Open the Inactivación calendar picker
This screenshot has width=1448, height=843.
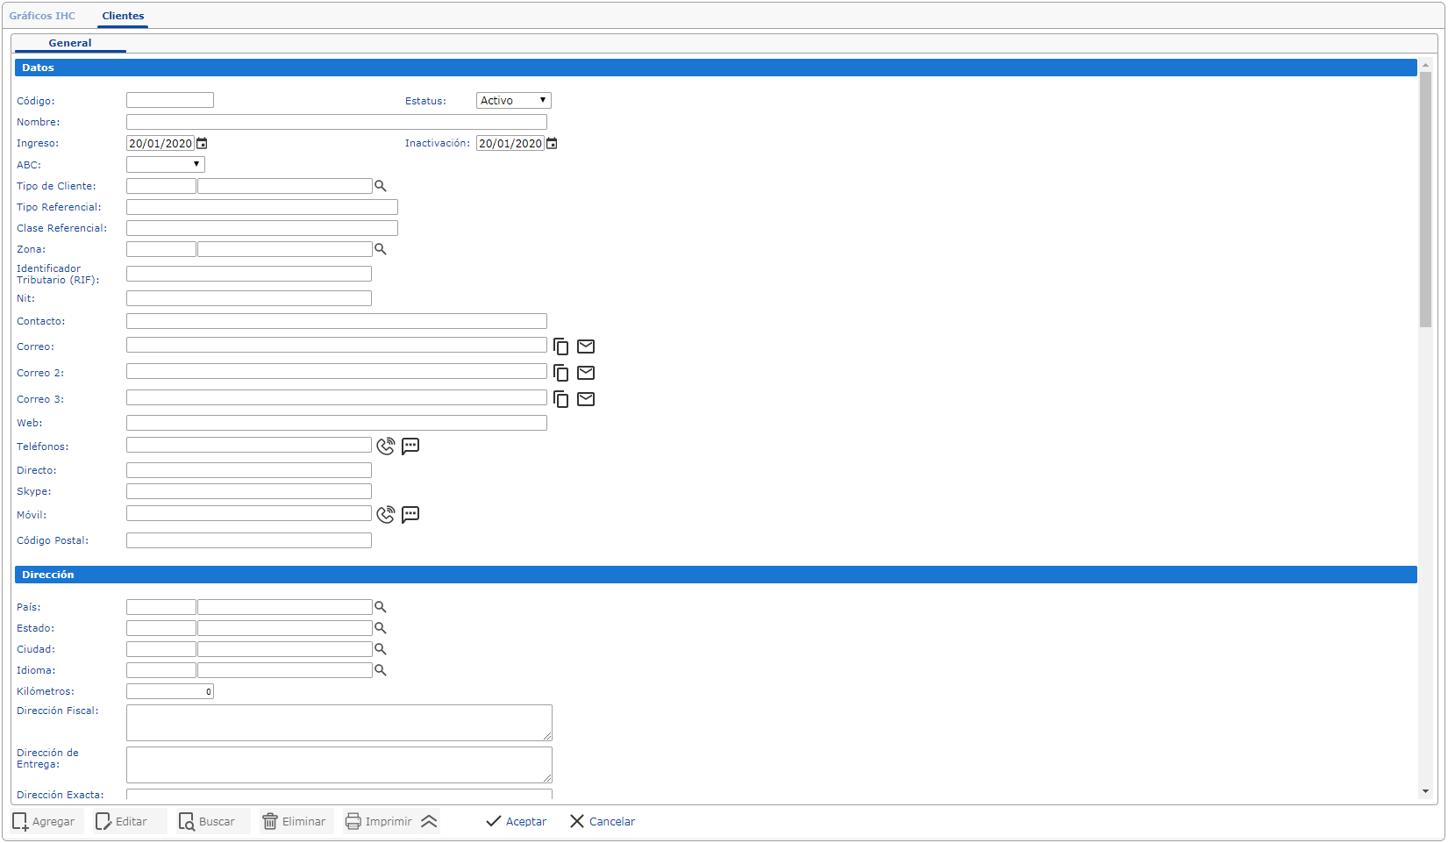point(552,144)
